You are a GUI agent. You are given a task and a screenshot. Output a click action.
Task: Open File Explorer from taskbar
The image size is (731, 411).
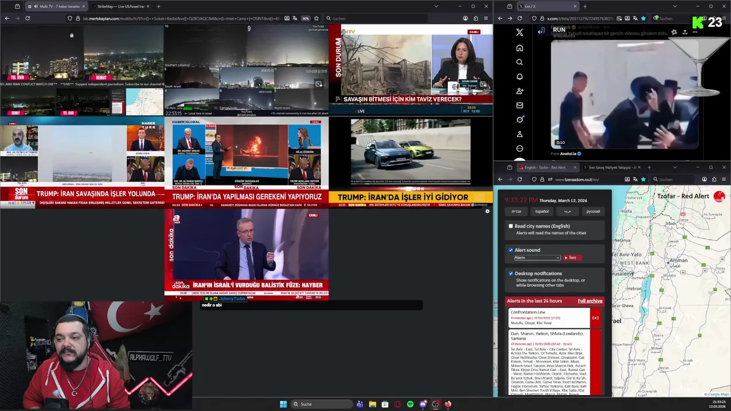tap(372, 404)
